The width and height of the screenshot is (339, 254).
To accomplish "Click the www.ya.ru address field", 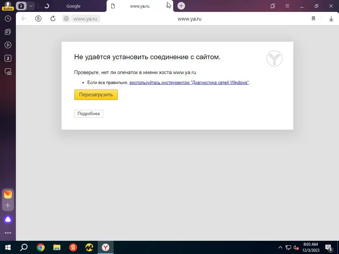I will (x=85, y=19).
